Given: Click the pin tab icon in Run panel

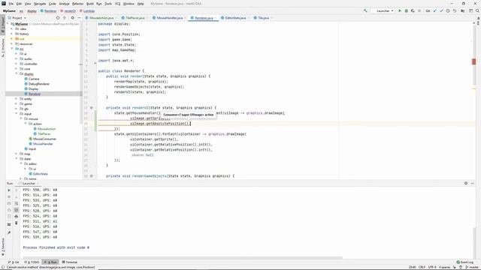Looking at the screenshot, I should 9,232.
